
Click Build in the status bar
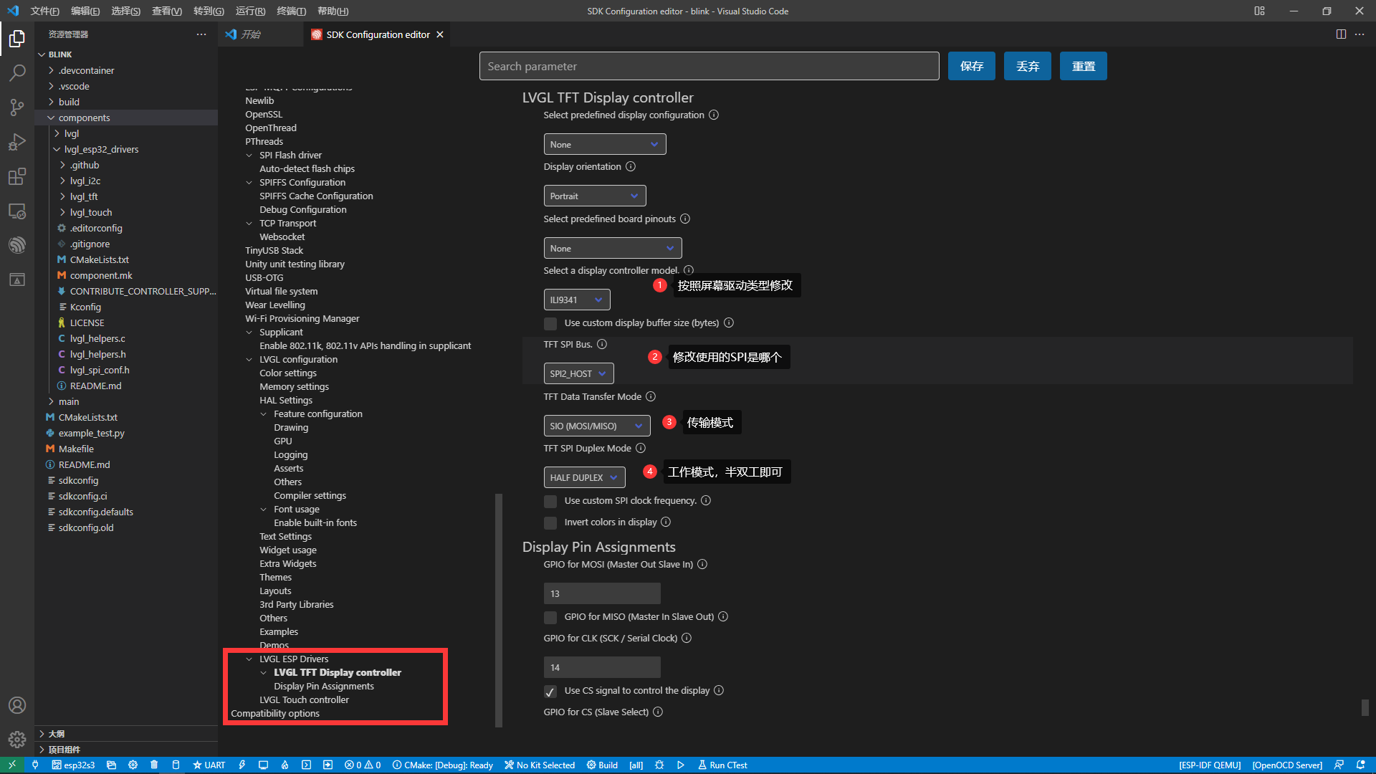point(602,765)
